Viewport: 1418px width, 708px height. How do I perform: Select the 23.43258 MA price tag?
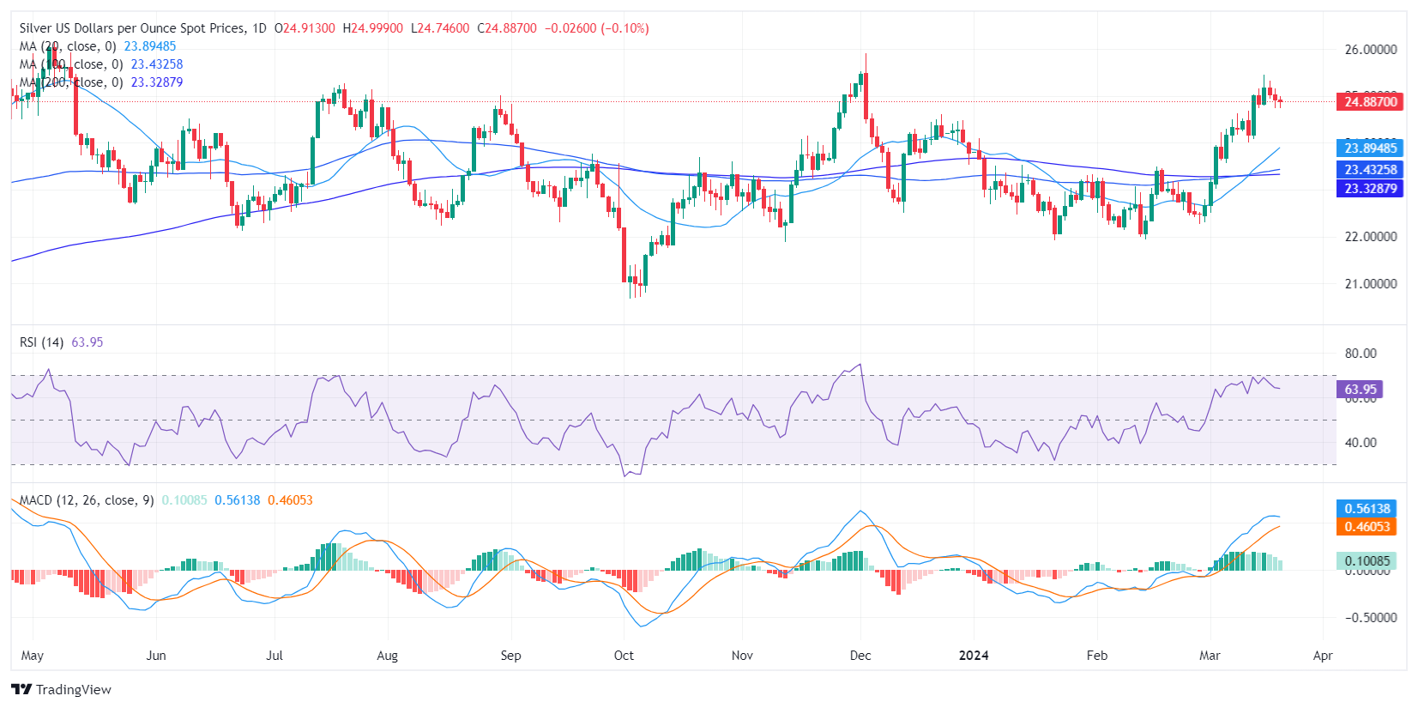(x=1370, y=170)
